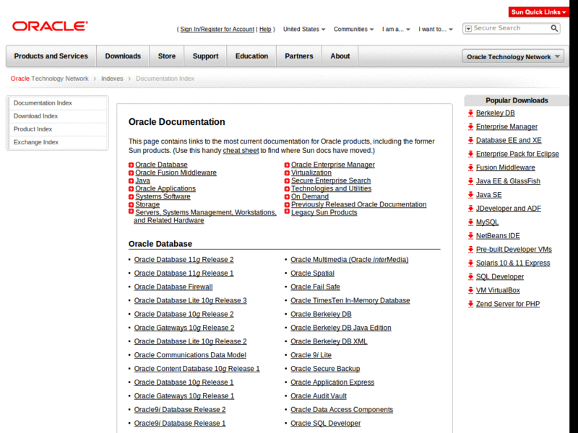The image size is (578, 433).
Task: Open Oracle Database Firewall link
Action: pyautogui.click(x=173, y=287)
